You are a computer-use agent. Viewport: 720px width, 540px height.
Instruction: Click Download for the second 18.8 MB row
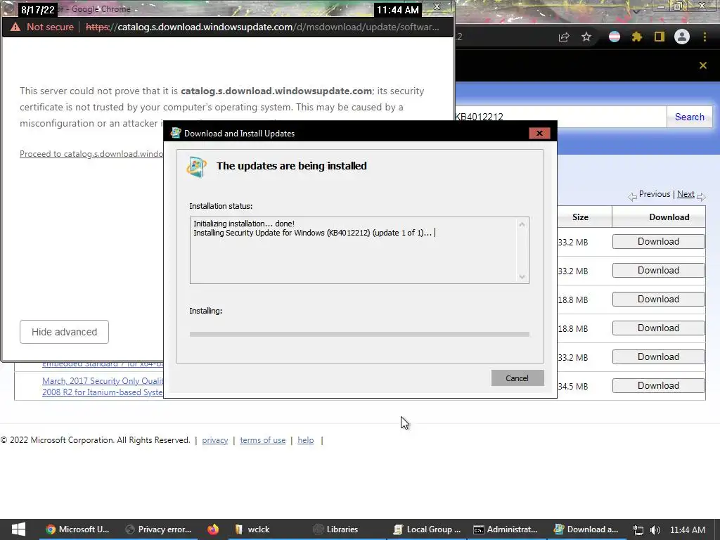[658, 328]
